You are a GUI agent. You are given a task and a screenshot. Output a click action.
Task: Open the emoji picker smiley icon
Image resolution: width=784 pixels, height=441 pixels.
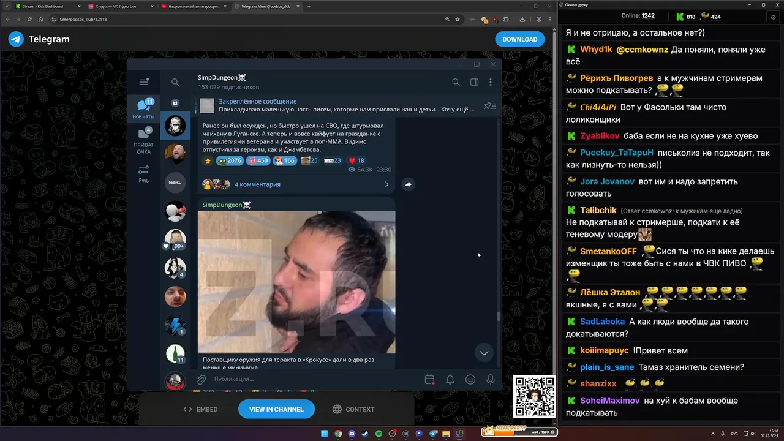[x=470, y=380]
